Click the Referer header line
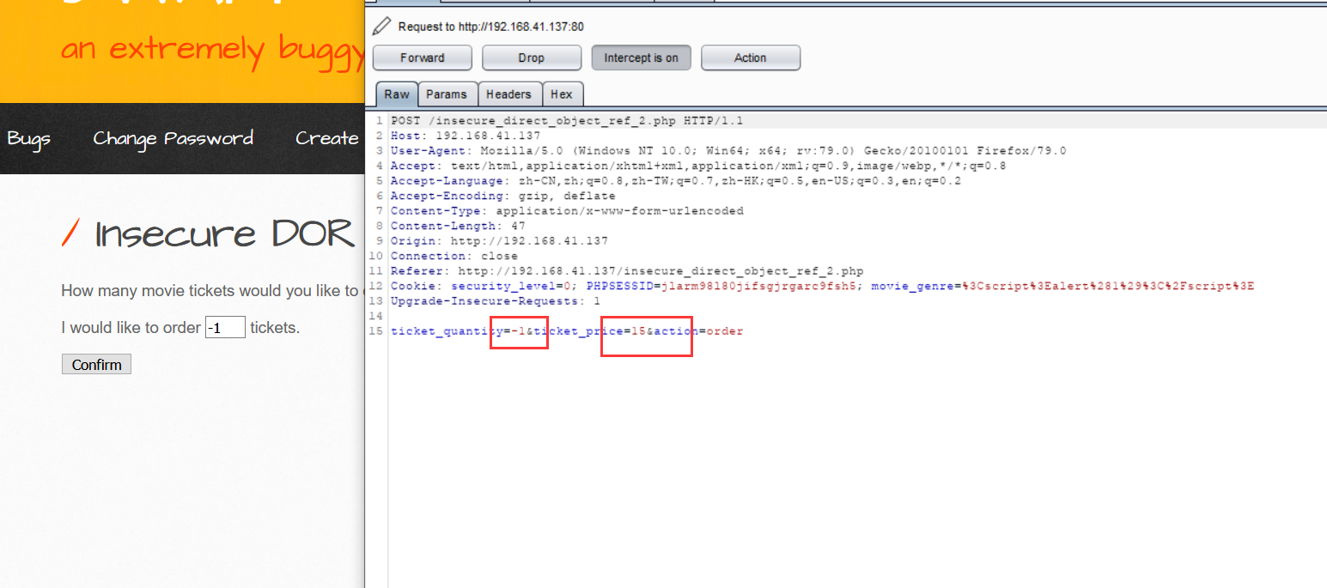This screenshot has width=1327, height=588. (x=627, y=271)
